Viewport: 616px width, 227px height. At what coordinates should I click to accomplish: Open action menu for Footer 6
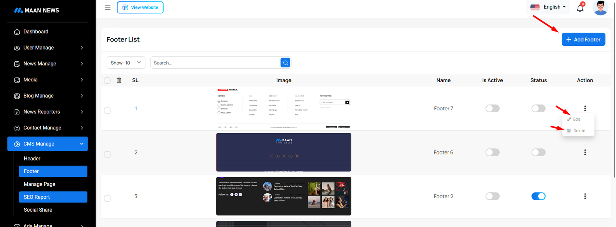click(x=585, y=152)
